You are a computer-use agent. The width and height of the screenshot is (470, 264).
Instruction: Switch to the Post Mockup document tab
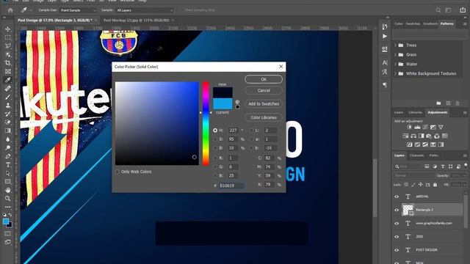point(137,21)
